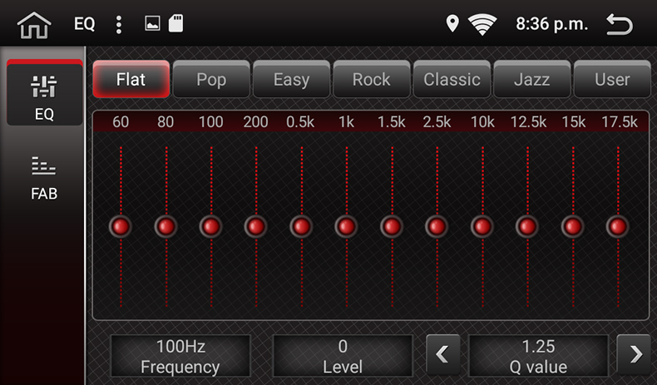This screenshot has width=657, height=385.
Task: Tap the SD card icon
Action: (x=175, y=24)
